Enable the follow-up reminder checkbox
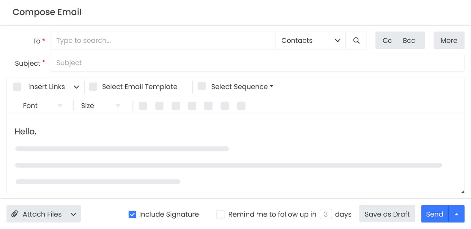Viewport: 471px width, 229px height. 220,214
